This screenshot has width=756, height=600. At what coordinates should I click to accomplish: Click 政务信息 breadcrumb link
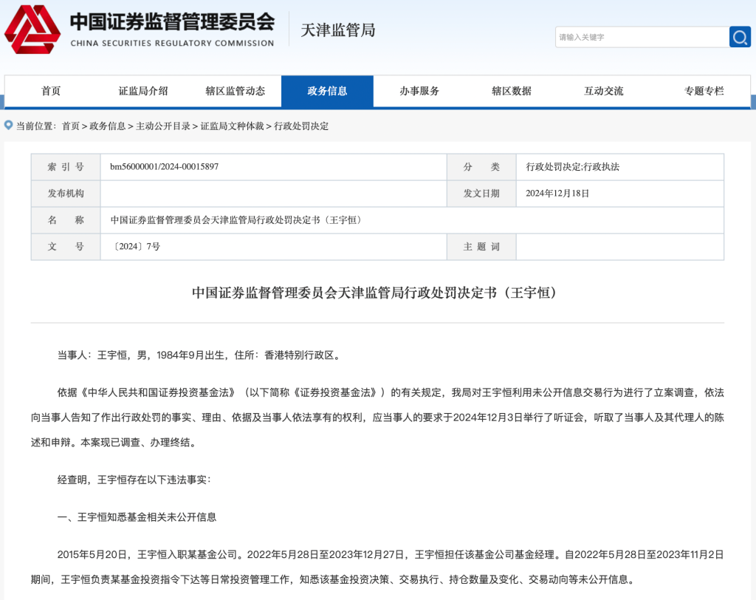click(108, 126)
